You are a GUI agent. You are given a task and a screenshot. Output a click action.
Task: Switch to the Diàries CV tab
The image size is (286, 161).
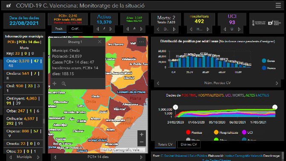click(189, 144)
